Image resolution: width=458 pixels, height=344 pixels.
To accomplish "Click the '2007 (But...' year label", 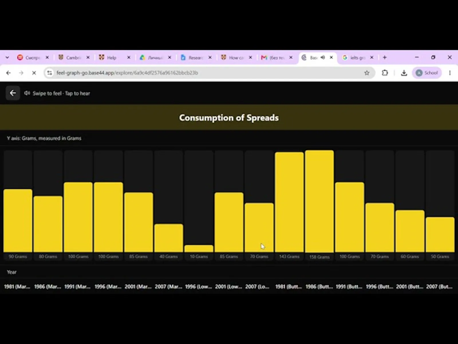I will tap(439, 287).
